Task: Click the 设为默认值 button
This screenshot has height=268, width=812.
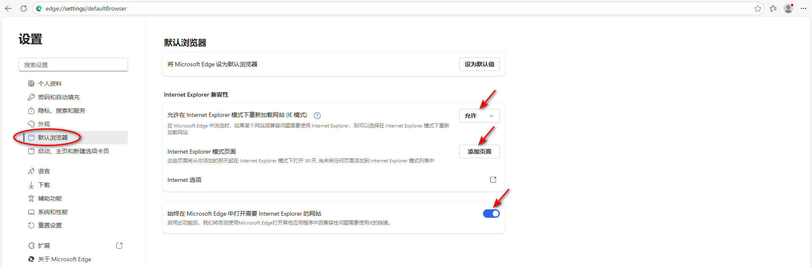Action: click(479, 64)
